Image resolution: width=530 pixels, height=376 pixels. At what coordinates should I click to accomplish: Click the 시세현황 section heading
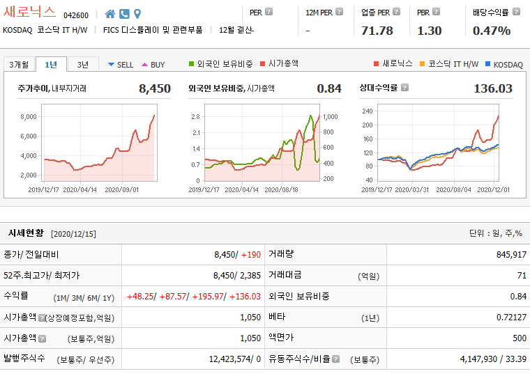(x=26, y=233)
